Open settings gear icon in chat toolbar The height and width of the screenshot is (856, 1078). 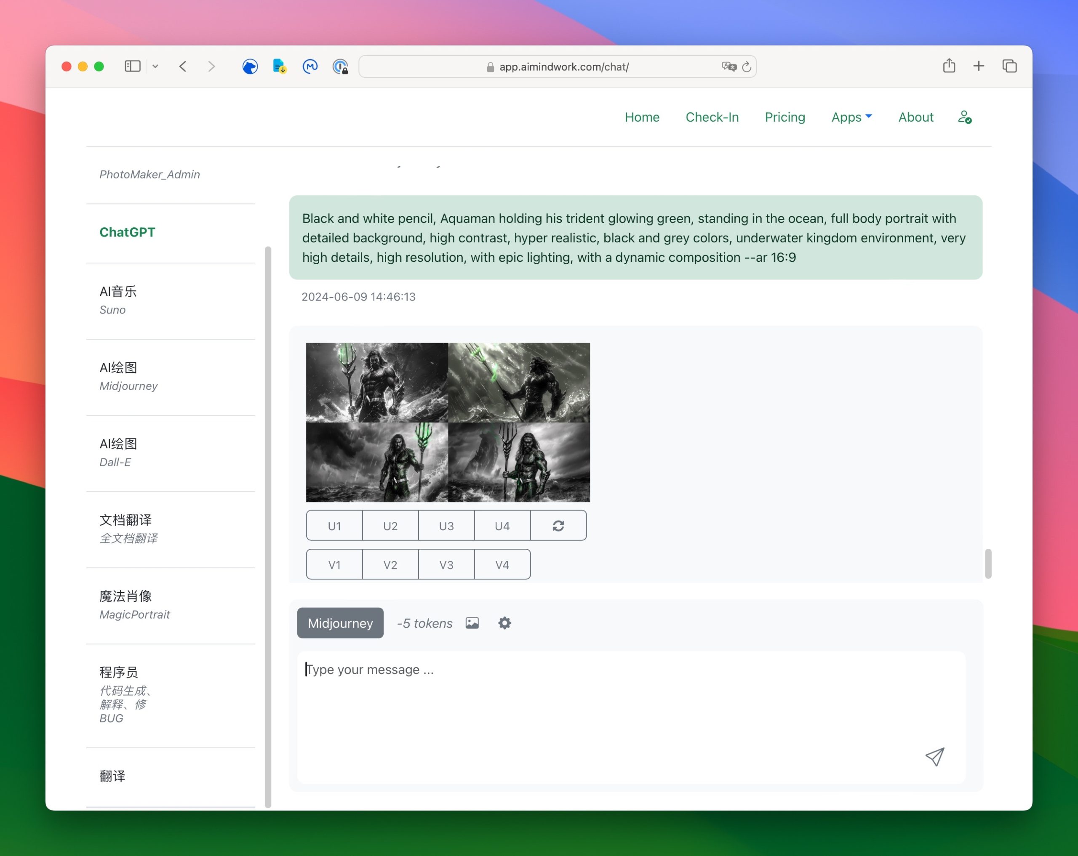(504, 623)
